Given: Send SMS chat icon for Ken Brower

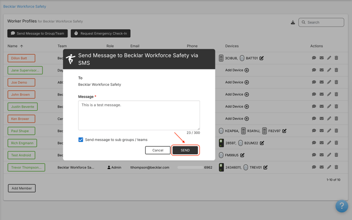Looking at the screenshot, I should pyautogui.click(x=314, y=118).
